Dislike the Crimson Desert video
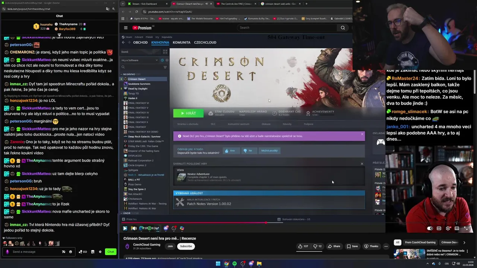 click(x=317, y=246)
